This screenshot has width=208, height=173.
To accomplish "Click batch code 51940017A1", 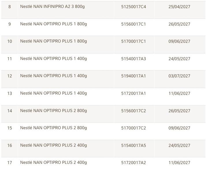I will [x=133, y=76].
